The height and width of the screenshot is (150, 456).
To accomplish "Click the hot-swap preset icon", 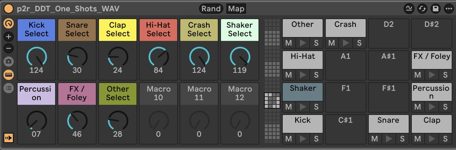I will [x=422, y=9].
